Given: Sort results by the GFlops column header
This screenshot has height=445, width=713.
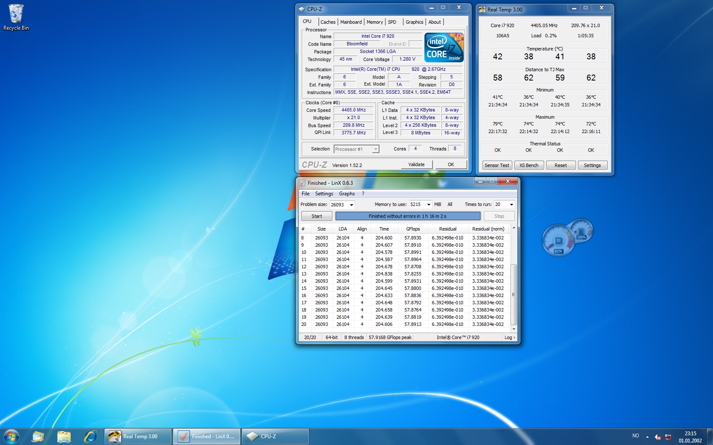Looking at the screenshot, I should pyautogui.click(x=413, y=229).
